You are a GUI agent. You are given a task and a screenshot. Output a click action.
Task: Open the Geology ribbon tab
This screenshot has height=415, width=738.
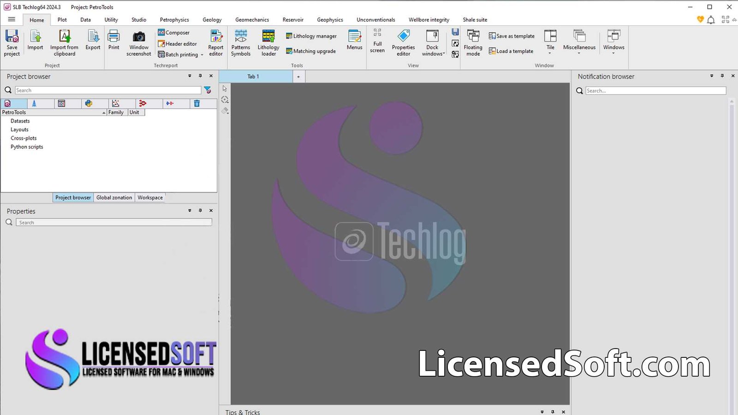[212, 20]
